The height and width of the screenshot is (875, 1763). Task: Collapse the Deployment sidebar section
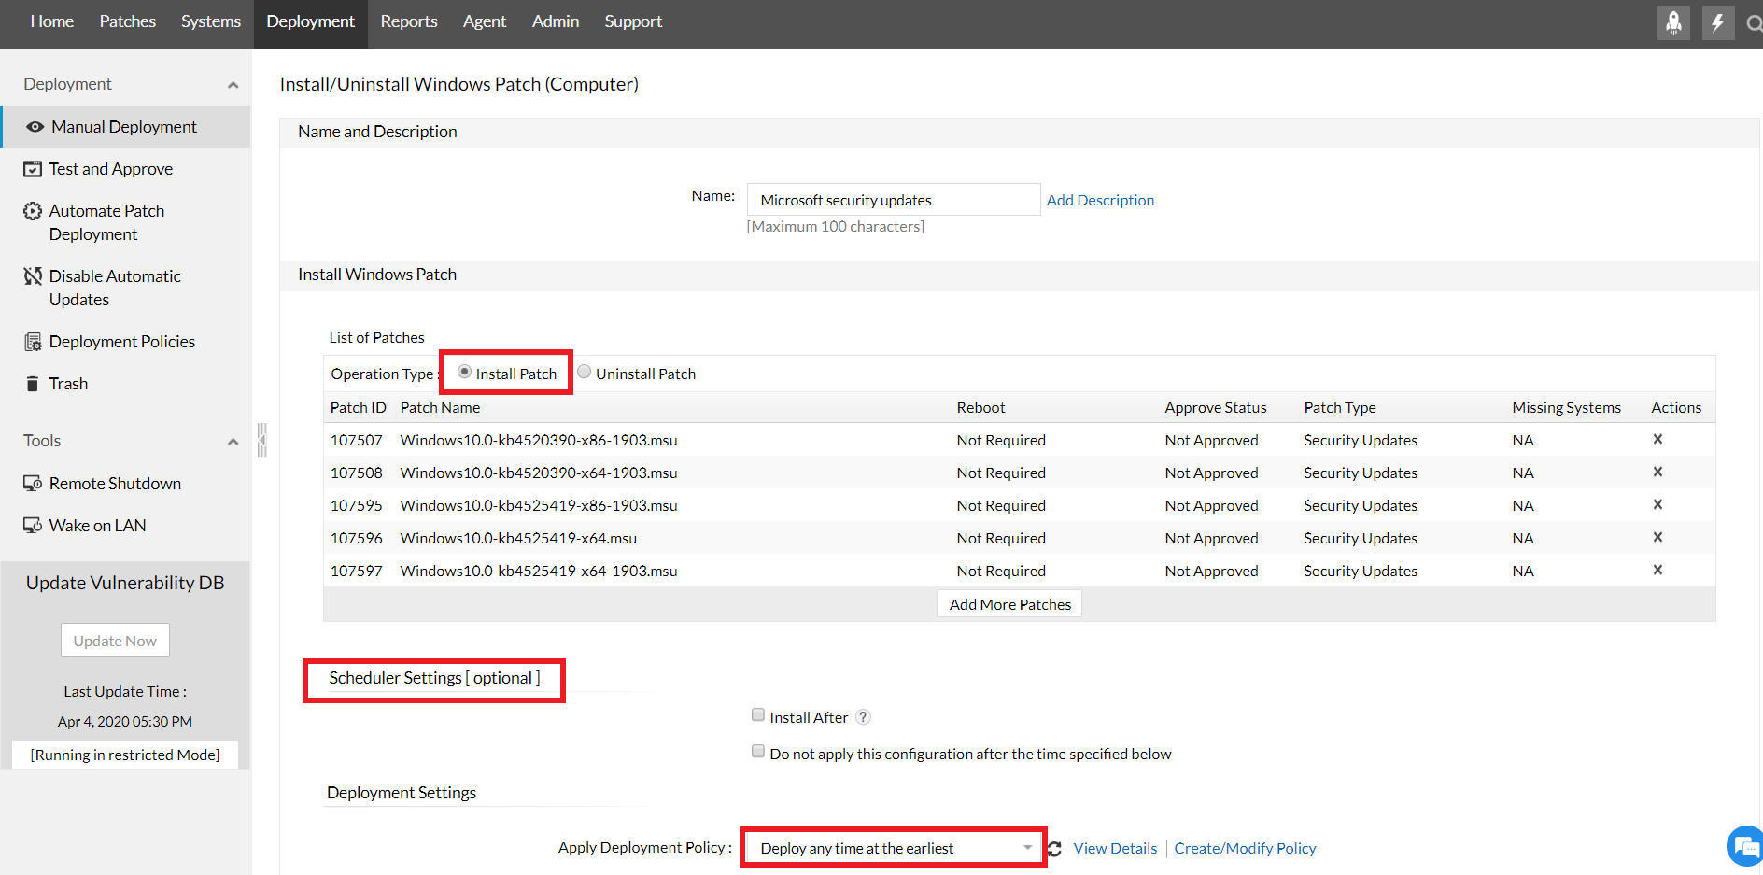(233, 83)
